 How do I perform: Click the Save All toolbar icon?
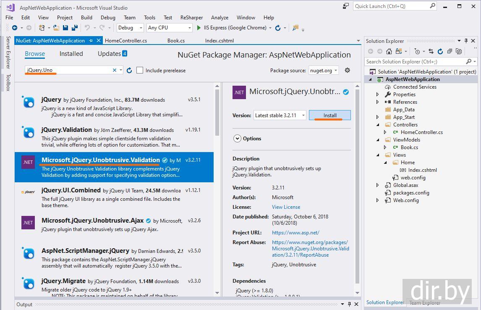74,28
